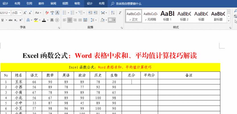The height and width of the screenshot is (114, 237).
Task: Apply 正文 style
Action: click(x=134, y=16)
